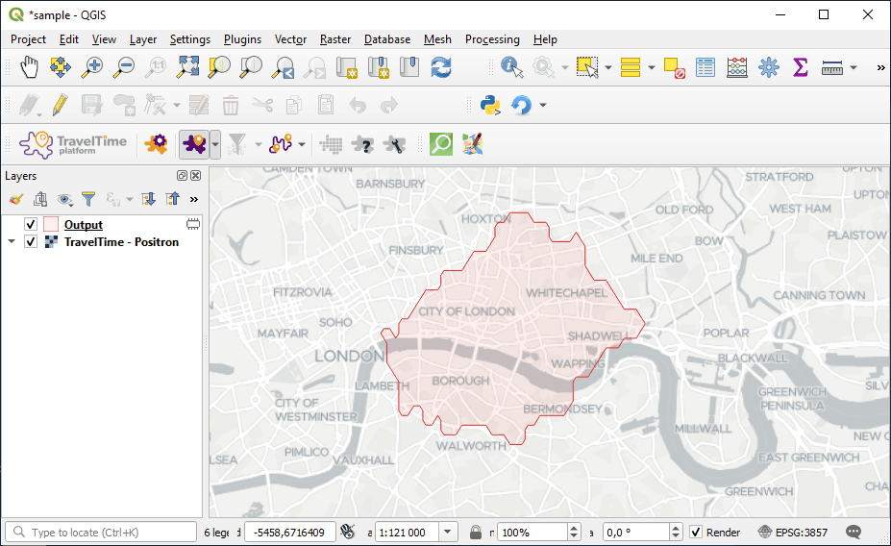This screenshot has height=546, width=891.
Task: Click the Output layer's pink color swatch
Action: (x=51, y=225)
